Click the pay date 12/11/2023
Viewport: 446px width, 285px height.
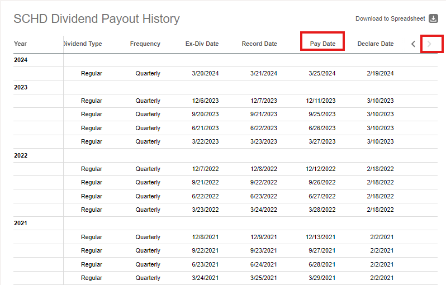[x=321, y=101]
